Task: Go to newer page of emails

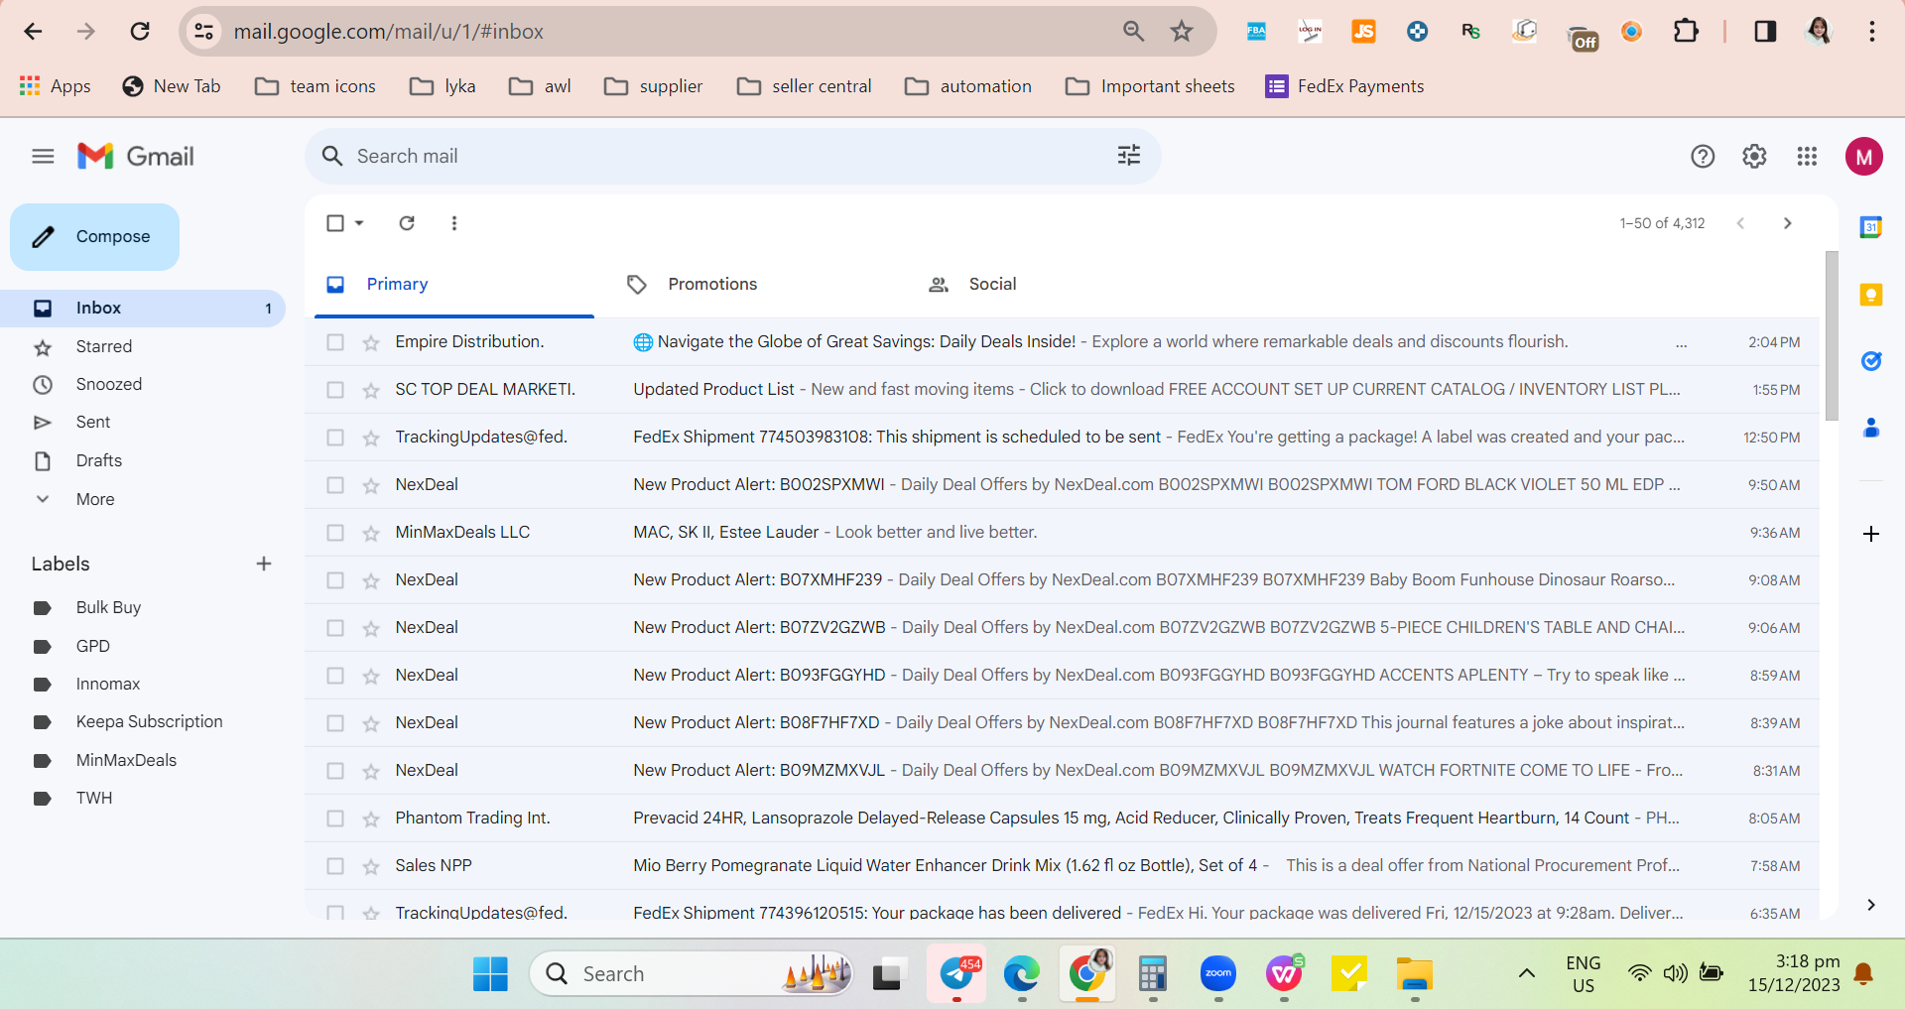Action: [1740, 223]
